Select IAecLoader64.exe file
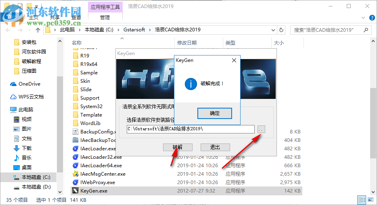Viewport: 377px width, 205px height. pyautogui.click(x=101, y=166)
